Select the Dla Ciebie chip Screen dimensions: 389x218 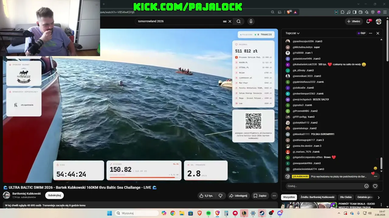coord(346,197)
